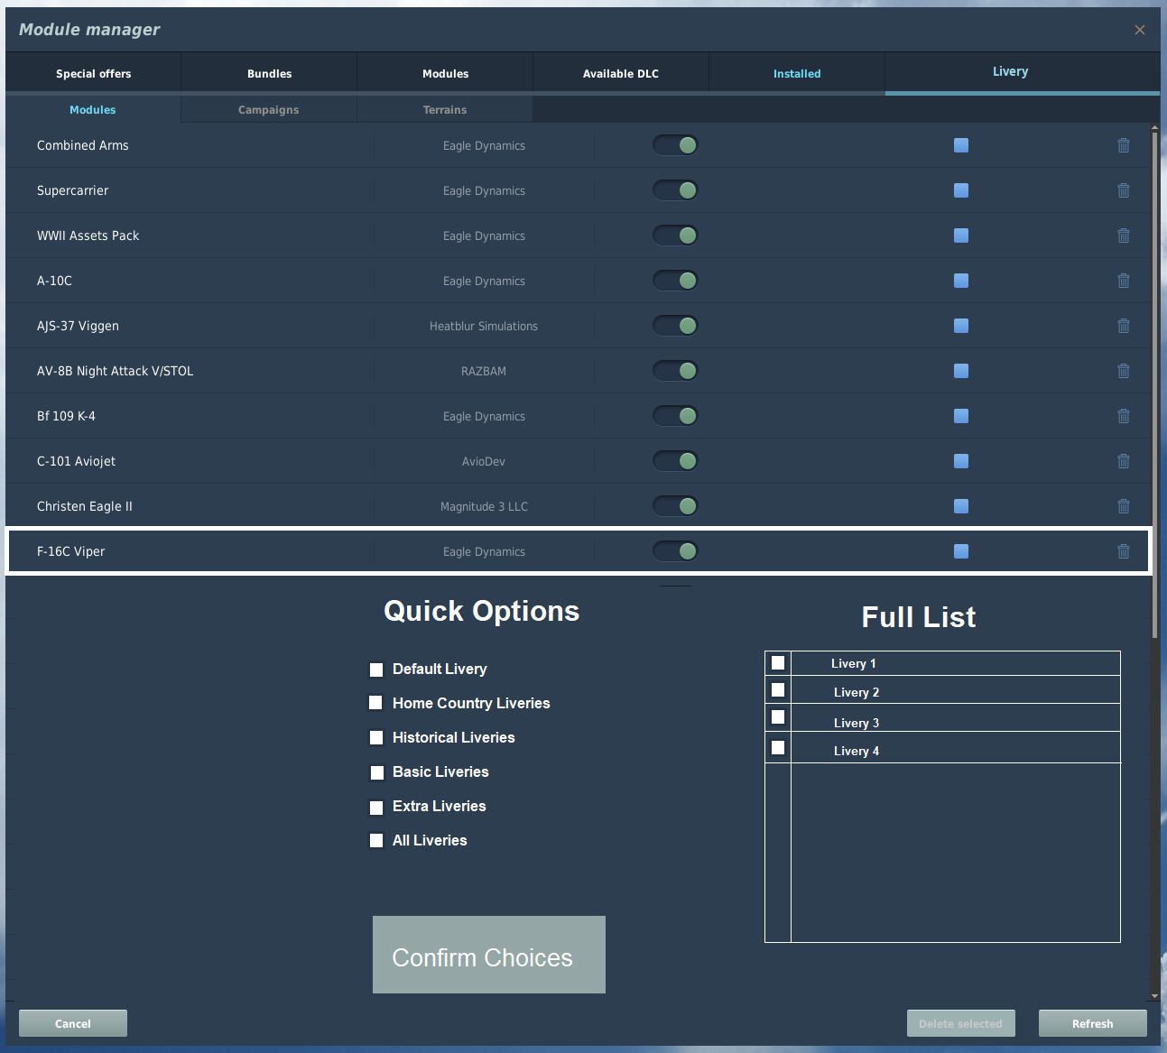
Task: Switch to the Bundles tab
Action: 269,73
